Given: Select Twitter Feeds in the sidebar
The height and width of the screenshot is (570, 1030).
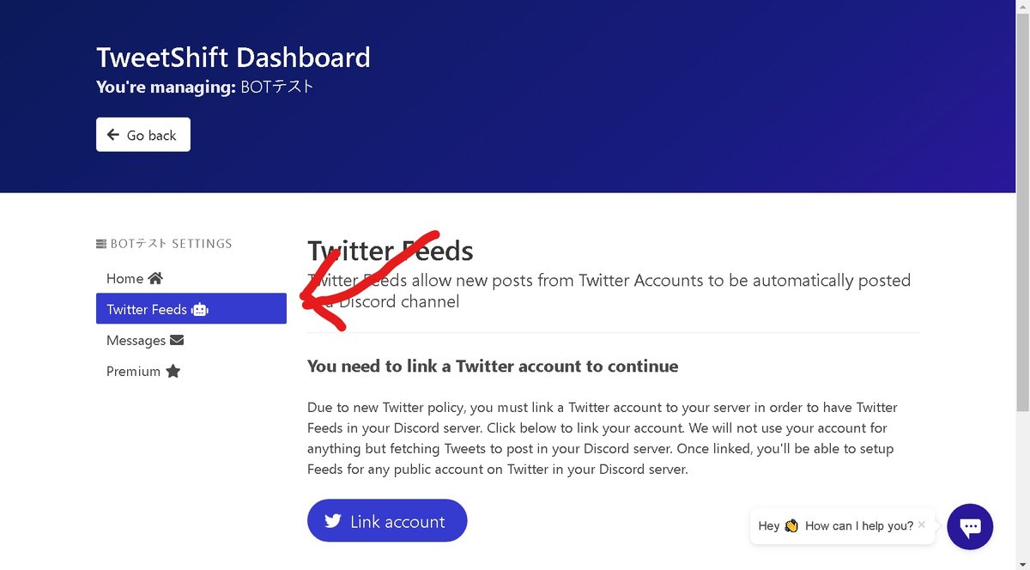Looking at the screenshot, I should tap(191, 309).
